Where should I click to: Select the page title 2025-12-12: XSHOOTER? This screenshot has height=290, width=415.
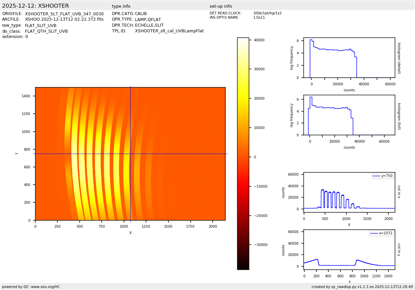35,6
